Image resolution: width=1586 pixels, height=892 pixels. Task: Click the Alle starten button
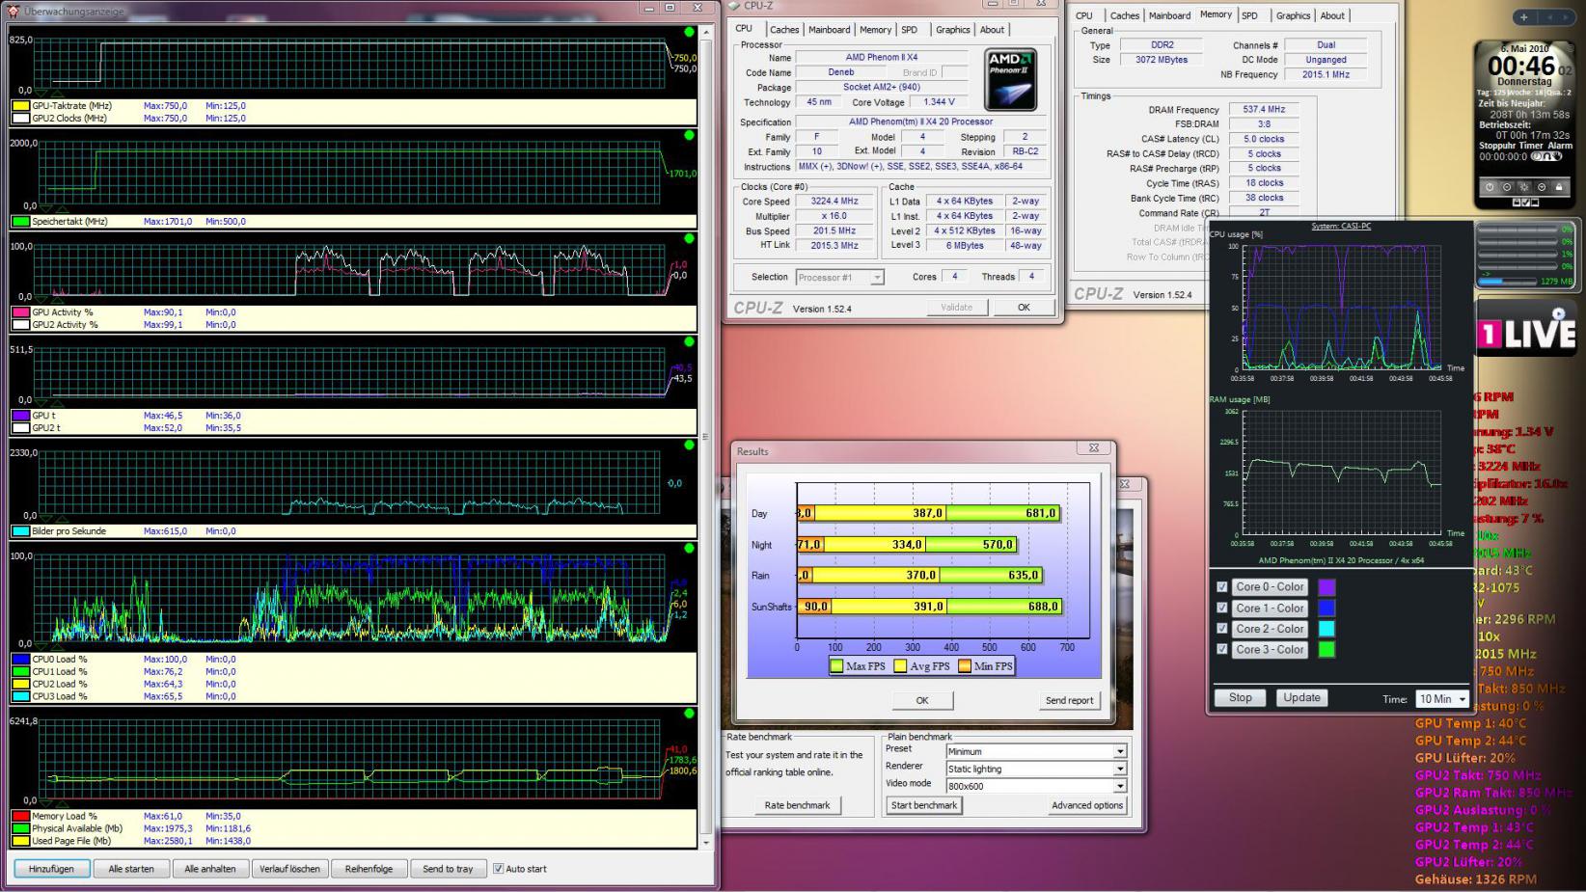pyautogui.click(x=131, y=869)
